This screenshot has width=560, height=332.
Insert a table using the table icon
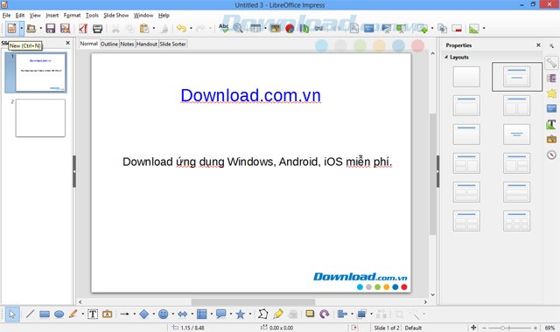tap(255, 28)
